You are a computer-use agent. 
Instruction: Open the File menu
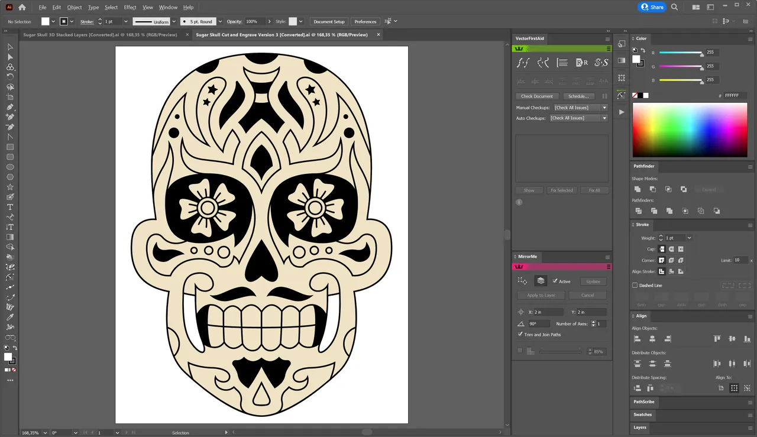click(42, 7)
